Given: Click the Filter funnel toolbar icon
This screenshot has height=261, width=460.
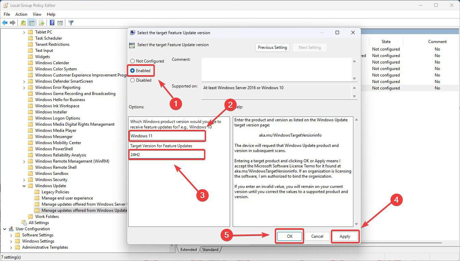Looking at the screenshot, I should pyautogui.click(x=71, y=23).
